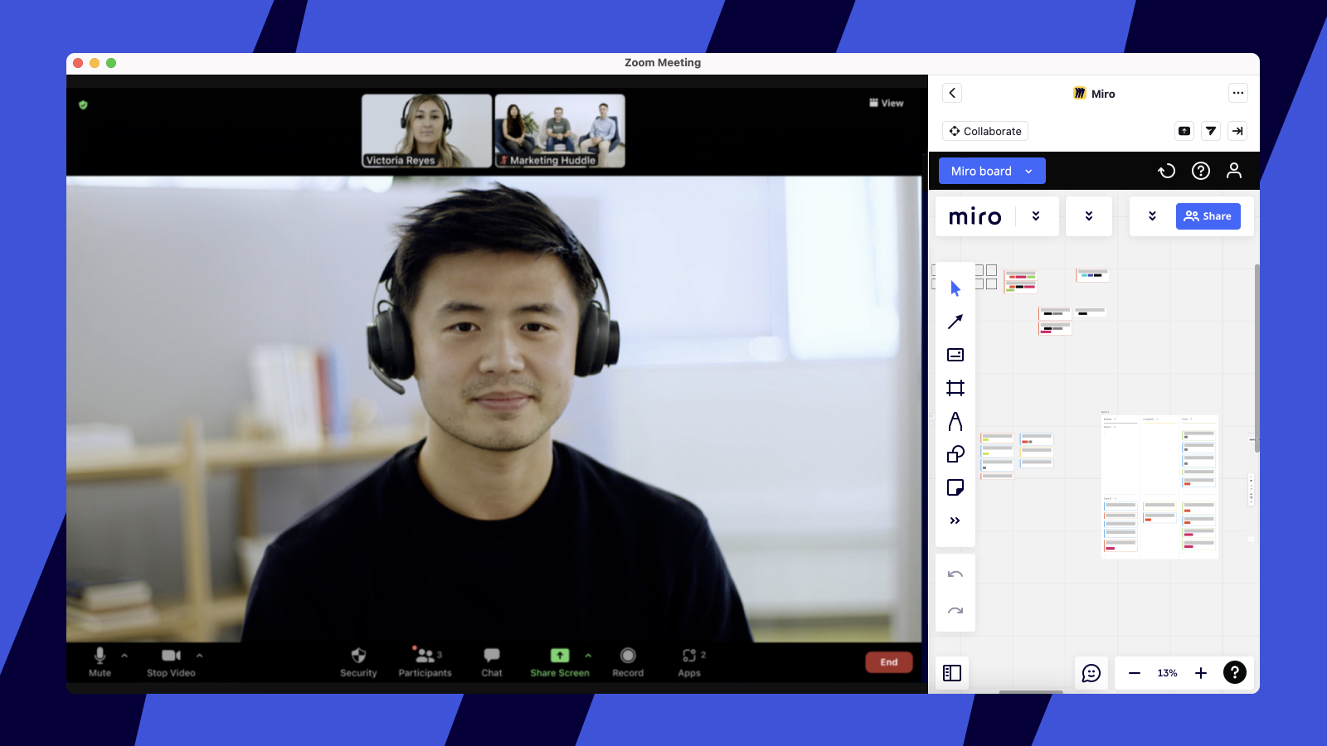This screenshot has height=746, width=1327.
Task: Select the Frame tool in Miro toolbar
Action: point(955,388)
